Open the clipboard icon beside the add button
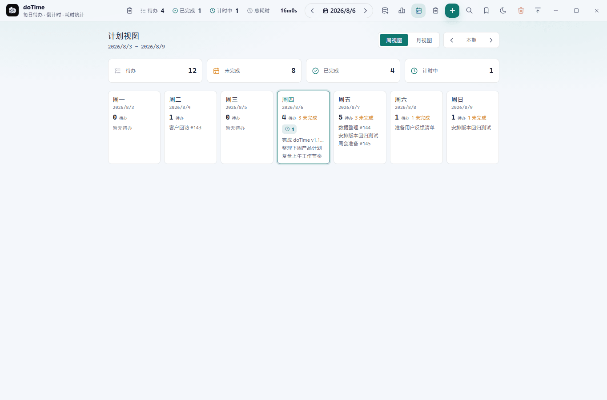 coord(435,11)
